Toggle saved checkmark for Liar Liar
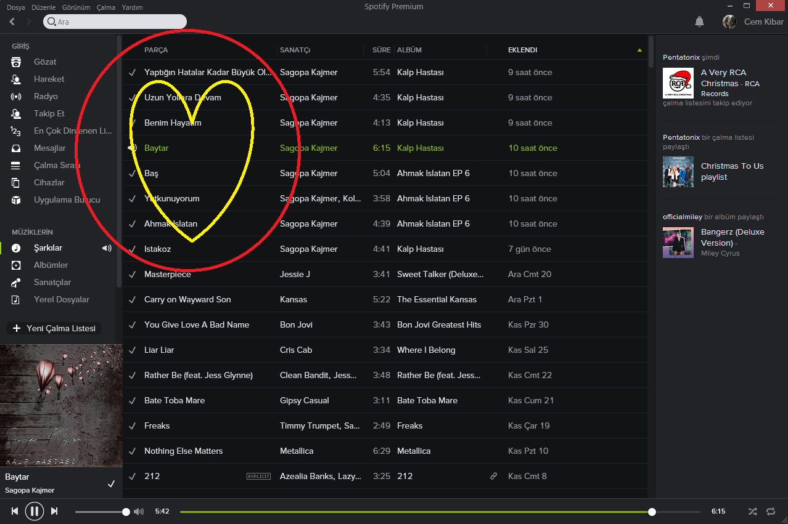Image resolution: width=788 pixels, height=524 pixels. (132, 350)
